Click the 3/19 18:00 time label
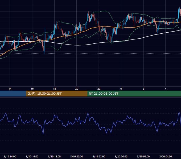The height and width of the screenshot is (159, 181). point(54,156)
